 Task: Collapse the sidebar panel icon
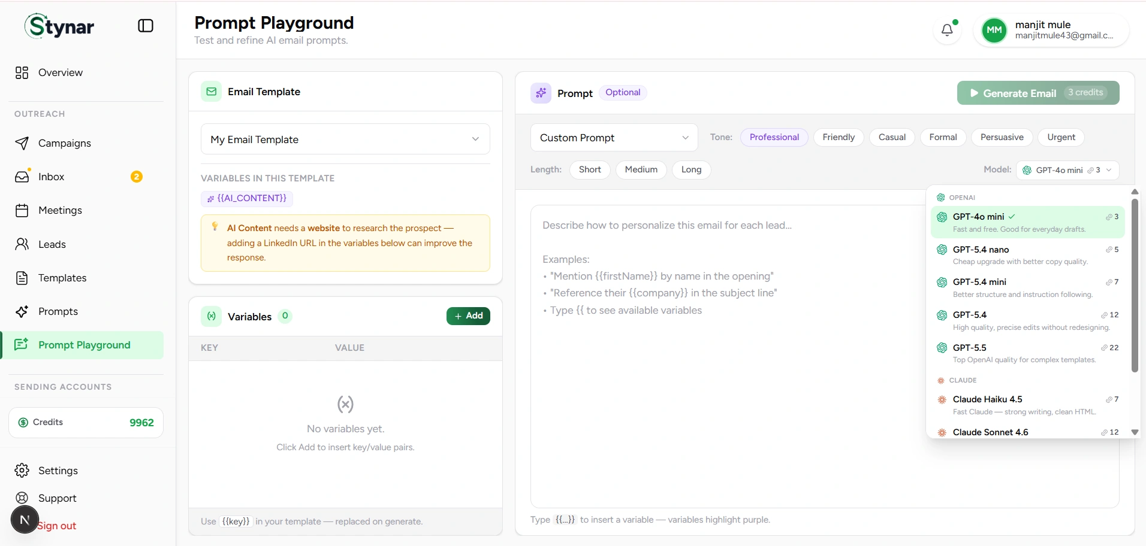click(146, 26)
